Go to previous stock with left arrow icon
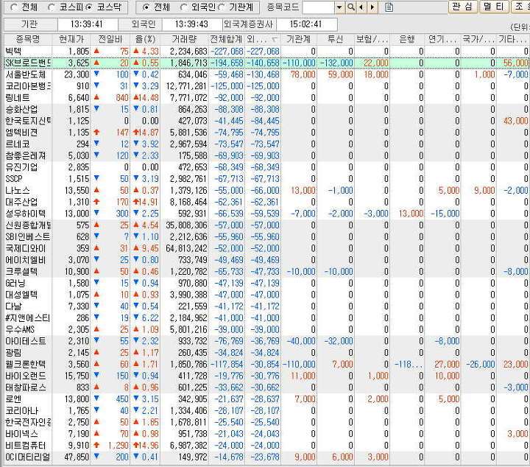This screenshot has width=530, height=467. (361, 7)
